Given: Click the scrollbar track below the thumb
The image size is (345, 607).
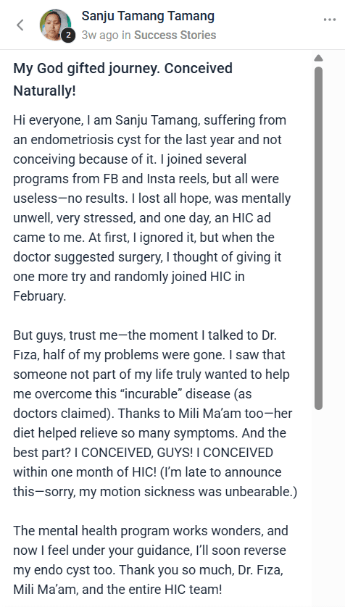Looking at the screenshot, I should click(318, 503).
